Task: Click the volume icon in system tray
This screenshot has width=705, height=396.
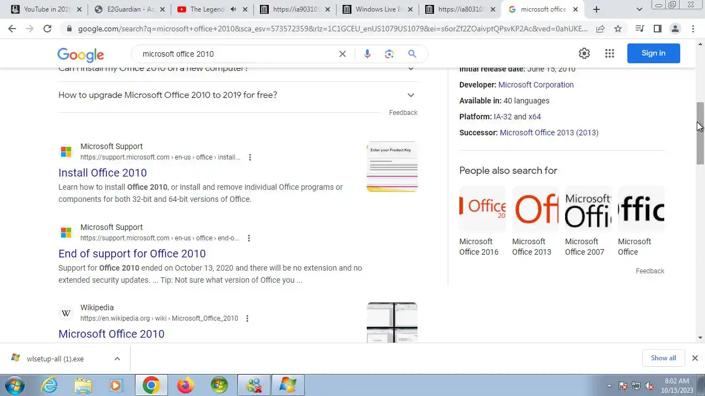Action: pos(649,386)
